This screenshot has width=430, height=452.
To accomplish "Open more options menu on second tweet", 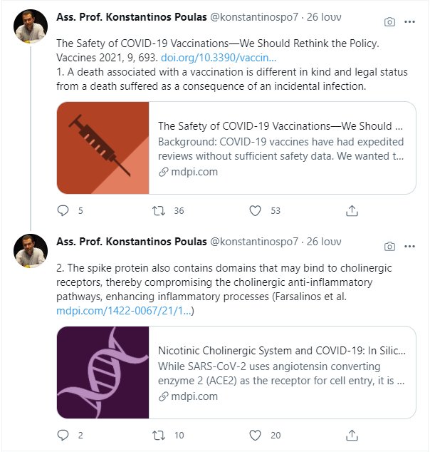I will 409,246.
